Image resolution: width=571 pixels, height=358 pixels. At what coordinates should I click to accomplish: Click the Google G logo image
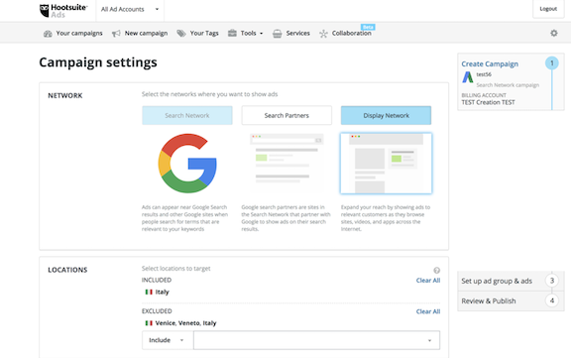pos(187,164)
